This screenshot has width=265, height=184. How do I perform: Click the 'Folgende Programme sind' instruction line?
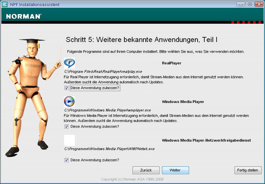156,51
